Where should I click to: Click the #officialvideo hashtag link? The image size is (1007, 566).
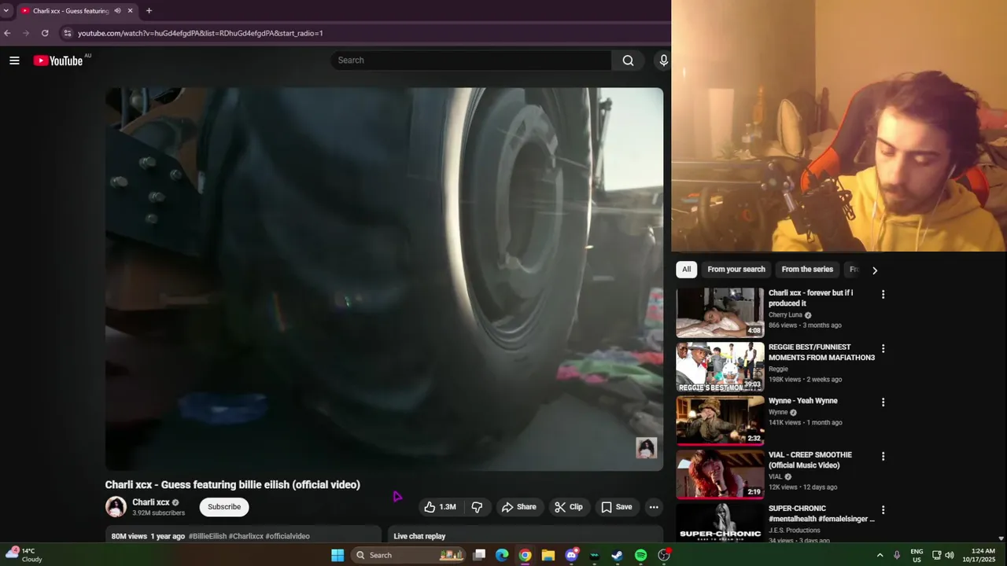(x=288, y=536)
